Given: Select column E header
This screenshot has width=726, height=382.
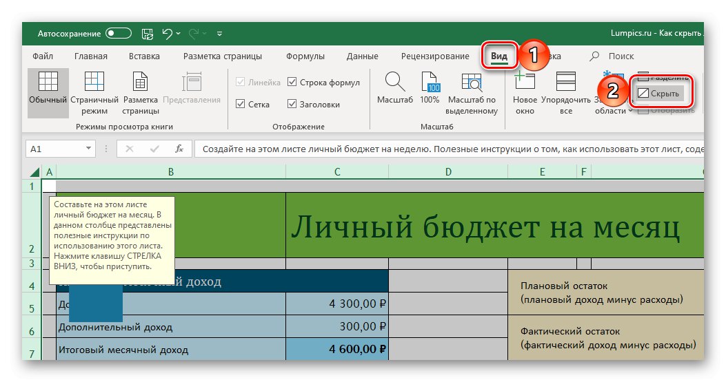Looking at the screenshot, I should coord(542,172).
